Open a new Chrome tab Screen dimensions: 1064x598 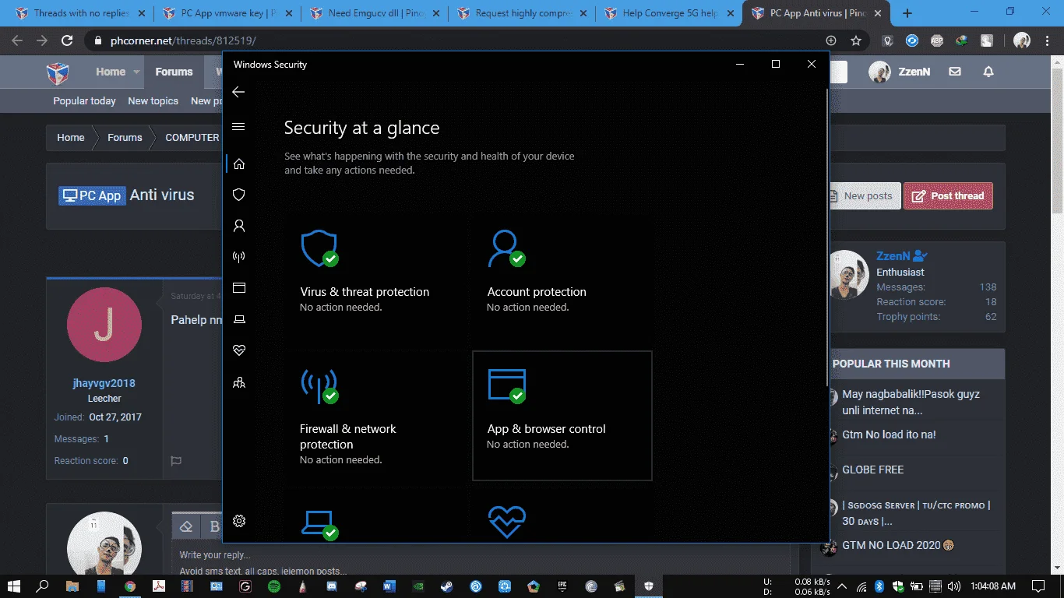pos(907,13)
